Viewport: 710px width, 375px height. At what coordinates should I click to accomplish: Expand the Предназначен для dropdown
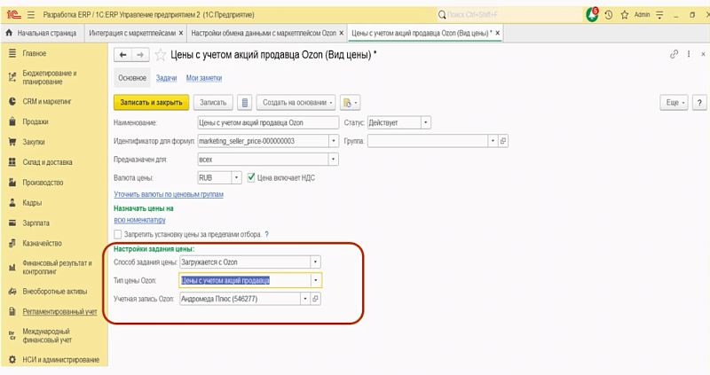(334, 160)
